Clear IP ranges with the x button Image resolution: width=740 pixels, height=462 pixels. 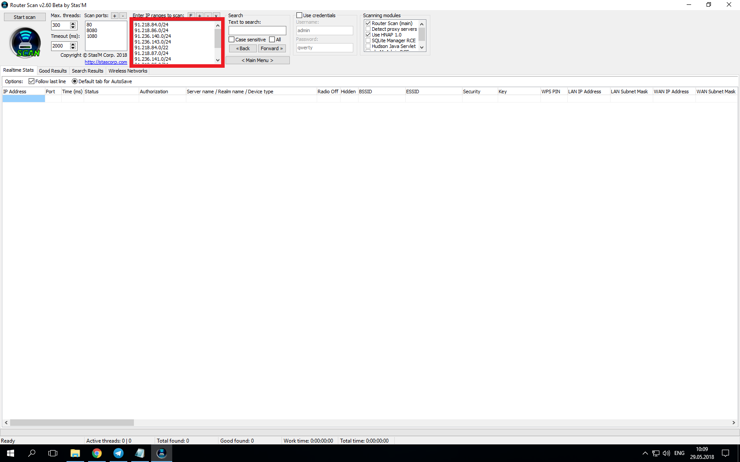coord(216,16)
